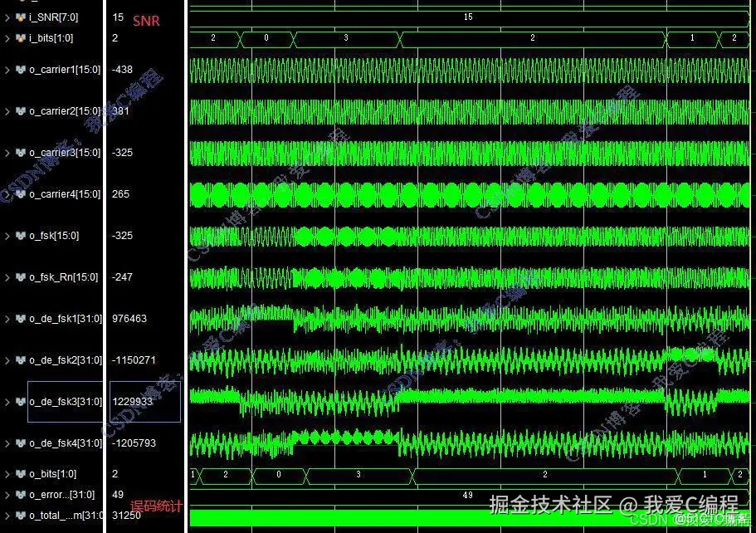Expand the o_carrier4[15:0] signal
756x533 pixels.
click(7, 194)
